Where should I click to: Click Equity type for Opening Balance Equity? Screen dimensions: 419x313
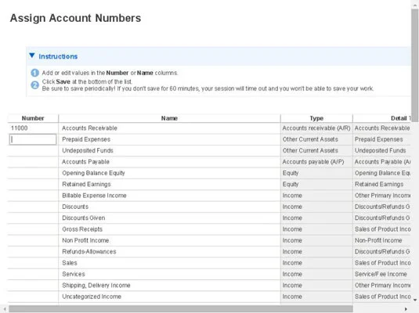(316, 173)
